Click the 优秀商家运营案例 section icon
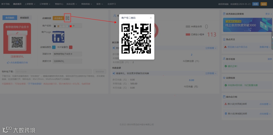 [224, 14]
